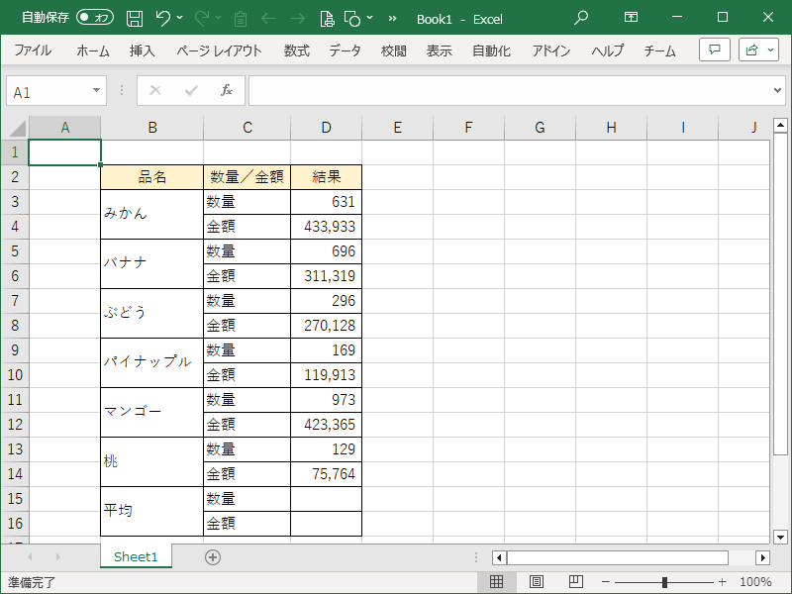Click the 品名 header cell
The height and width of the screenshot is (594, 792).
point(152,177)
